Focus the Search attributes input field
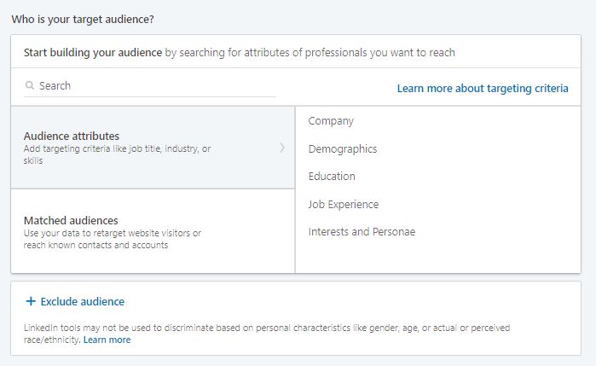The height and width of the screenshot is (366, 596). 150,86
